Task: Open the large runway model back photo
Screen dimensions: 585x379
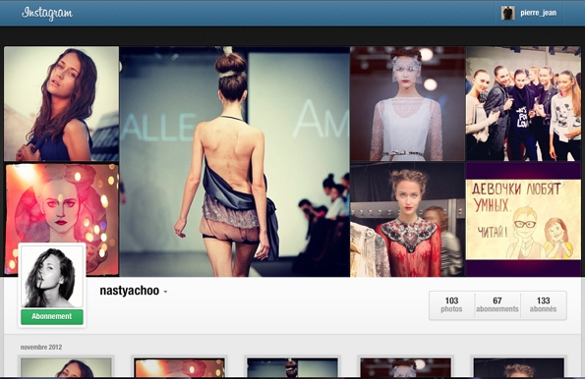Action: [x=234, y=161]
